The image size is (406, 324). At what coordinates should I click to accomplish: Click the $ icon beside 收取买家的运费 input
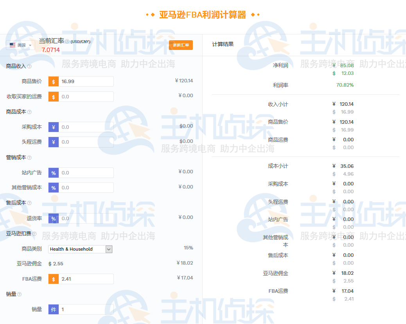pyautogui.click(x=53, y=96)
